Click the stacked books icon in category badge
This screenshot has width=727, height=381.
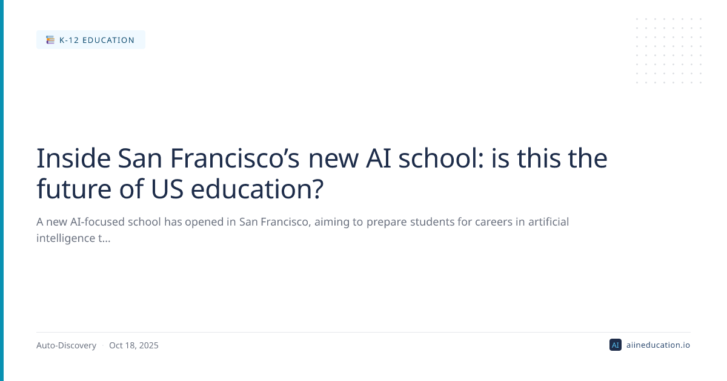coord(50,40)
